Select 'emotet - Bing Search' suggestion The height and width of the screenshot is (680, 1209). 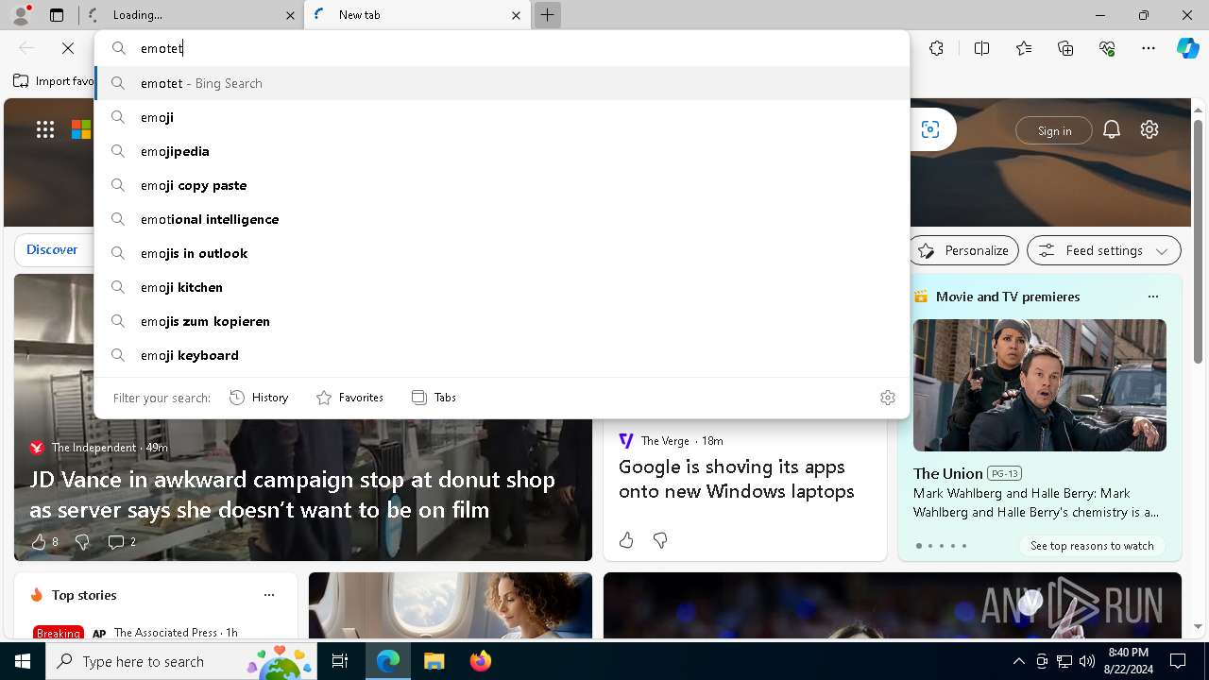(502, 83)
